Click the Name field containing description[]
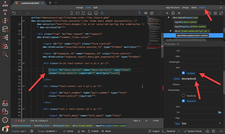This screenshot has width=225, height=134. [201, 79]
